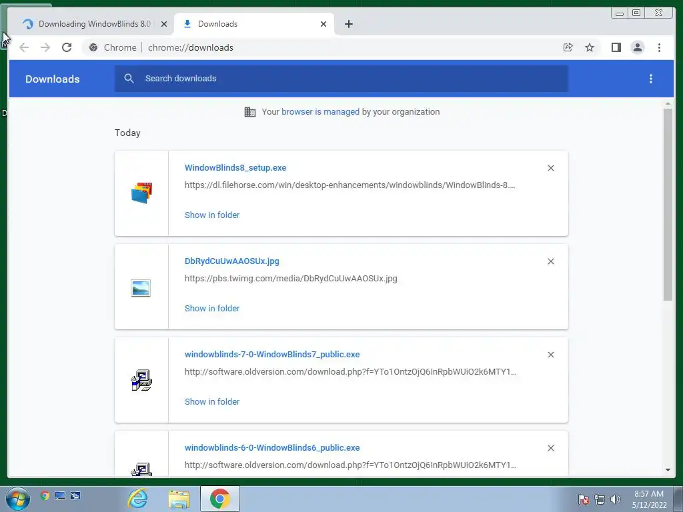The height and width of the screenshot is (512, 683).
Task: Open windowblinds-7-0-WindowBlinds7_public.exe link
Action: pos(272,355)
